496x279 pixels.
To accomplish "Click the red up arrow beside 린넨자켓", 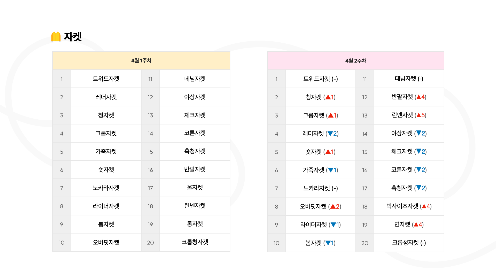I will 419,115.
